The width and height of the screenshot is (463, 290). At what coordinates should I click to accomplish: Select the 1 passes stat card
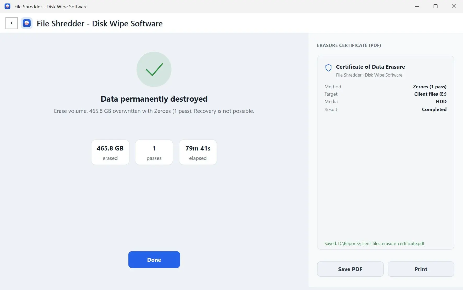pos(154,152)
